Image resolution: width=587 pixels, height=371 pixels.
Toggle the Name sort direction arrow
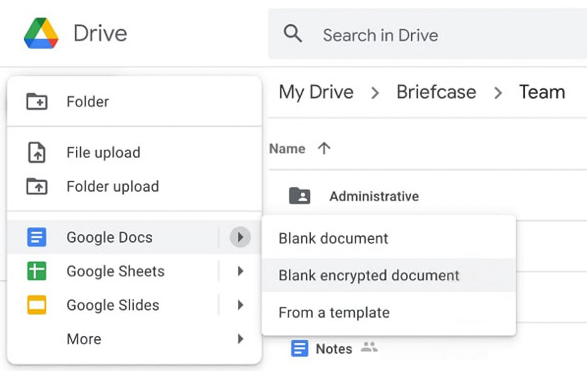324,148
